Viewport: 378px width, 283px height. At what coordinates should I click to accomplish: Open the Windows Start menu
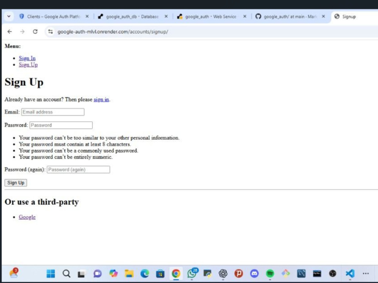[x=51, y=273]
